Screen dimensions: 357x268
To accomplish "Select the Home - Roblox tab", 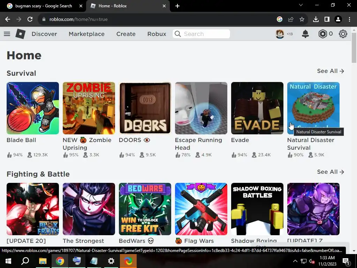I will (128, 6).
